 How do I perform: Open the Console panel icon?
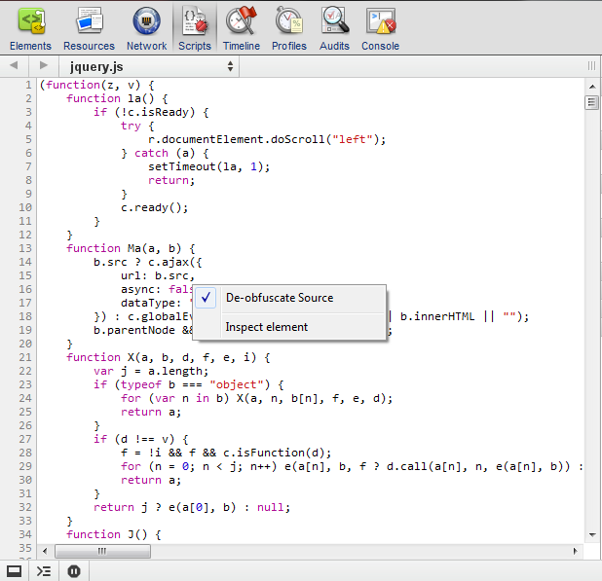pos(381,20)
